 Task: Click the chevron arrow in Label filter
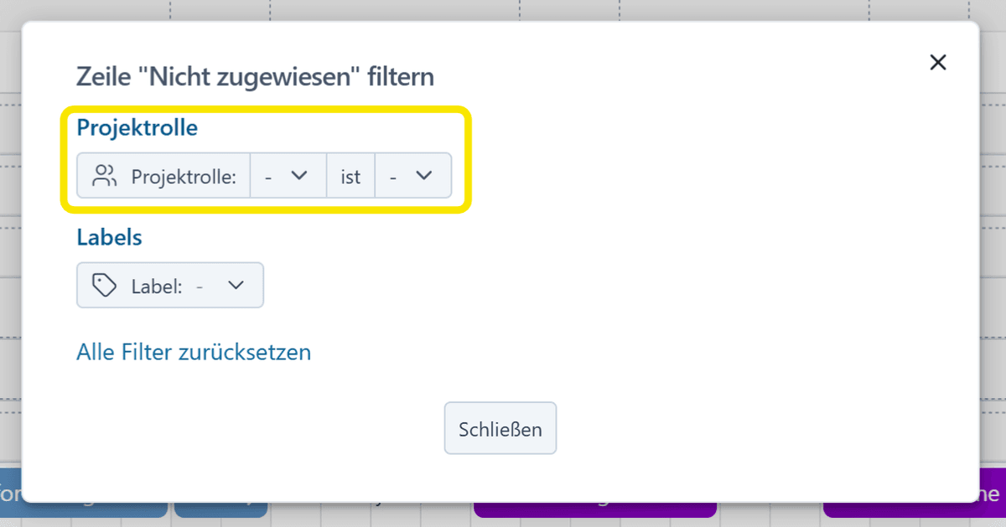[x=236, y=286]
